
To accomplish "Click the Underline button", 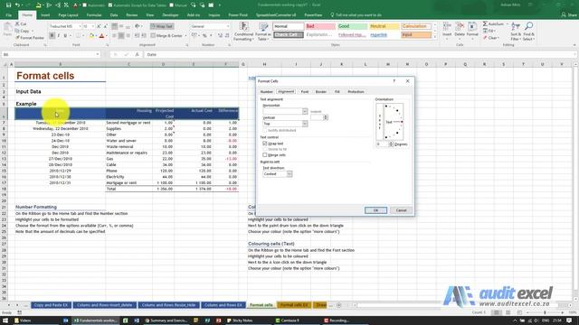I will 65,36.
